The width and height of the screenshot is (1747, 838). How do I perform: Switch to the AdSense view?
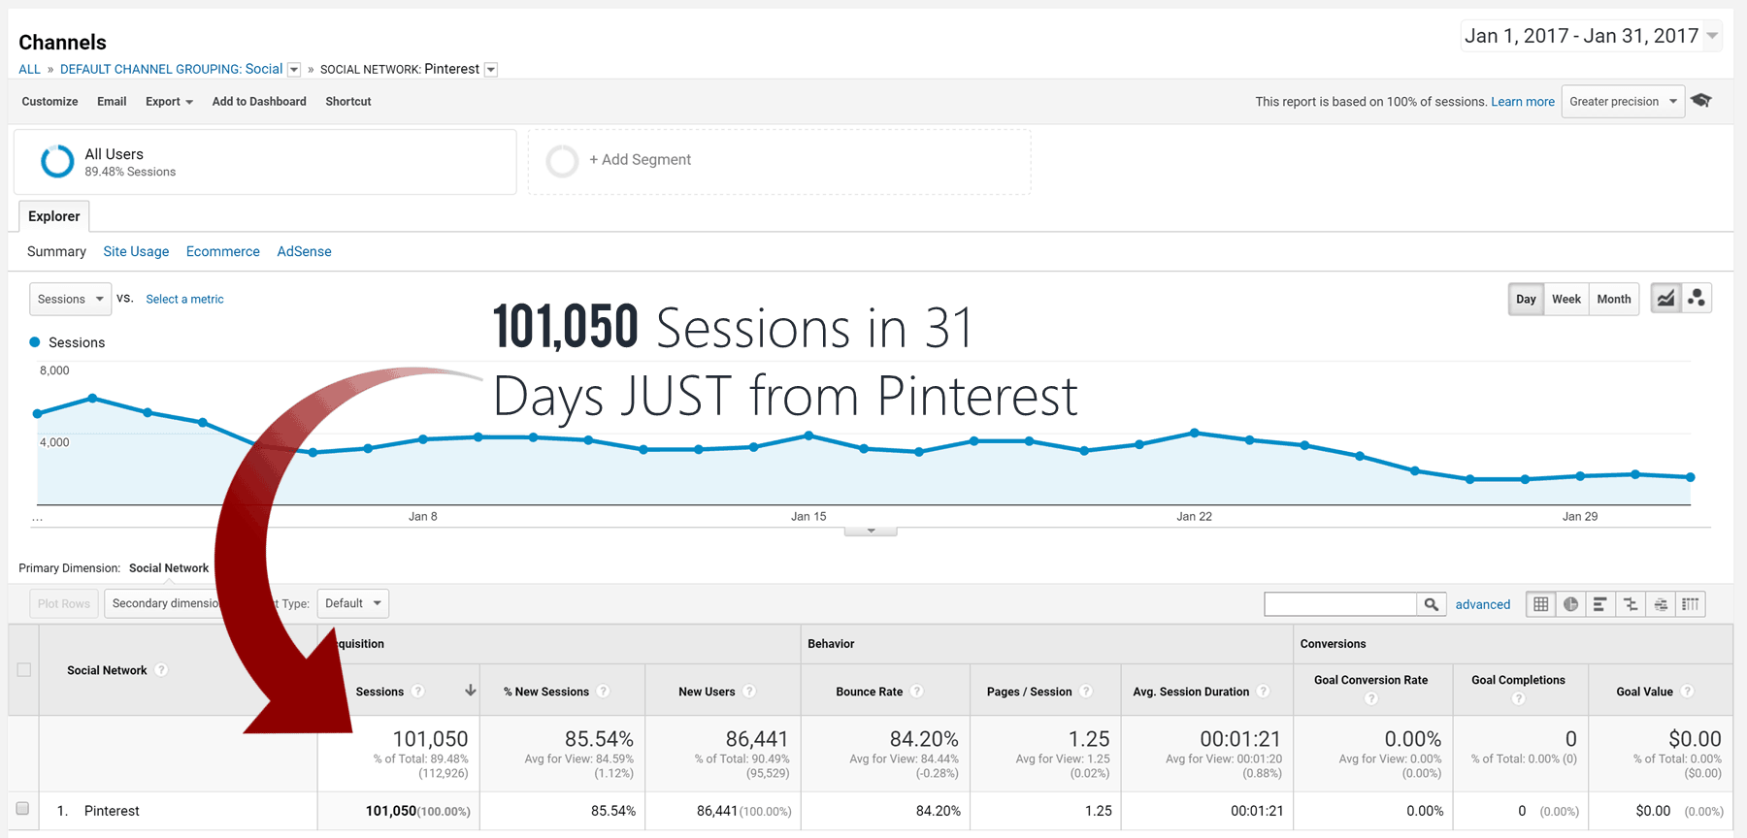coord(304,251)
